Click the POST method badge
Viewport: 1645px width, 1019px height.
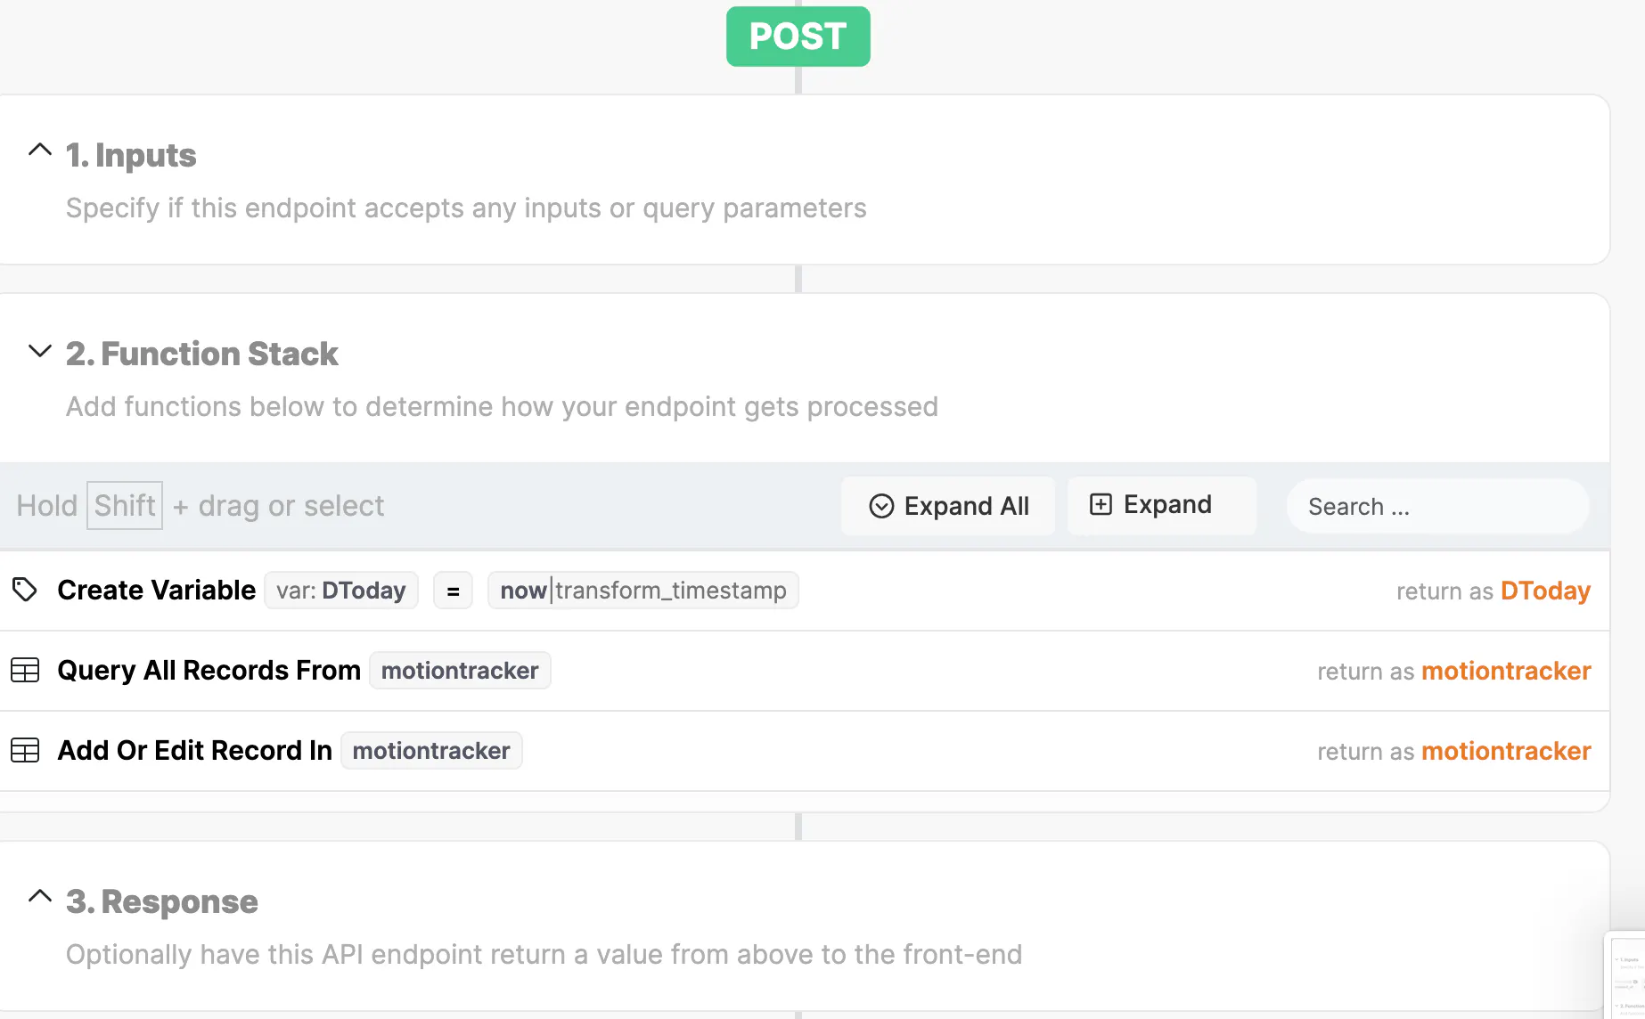click(798, 37)
